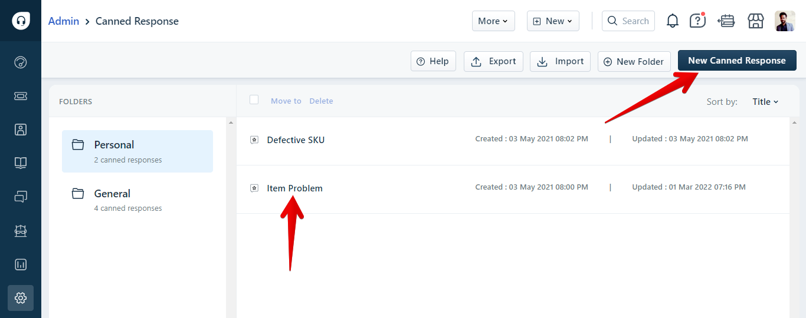Click the Import button

[x=560, y=61]
